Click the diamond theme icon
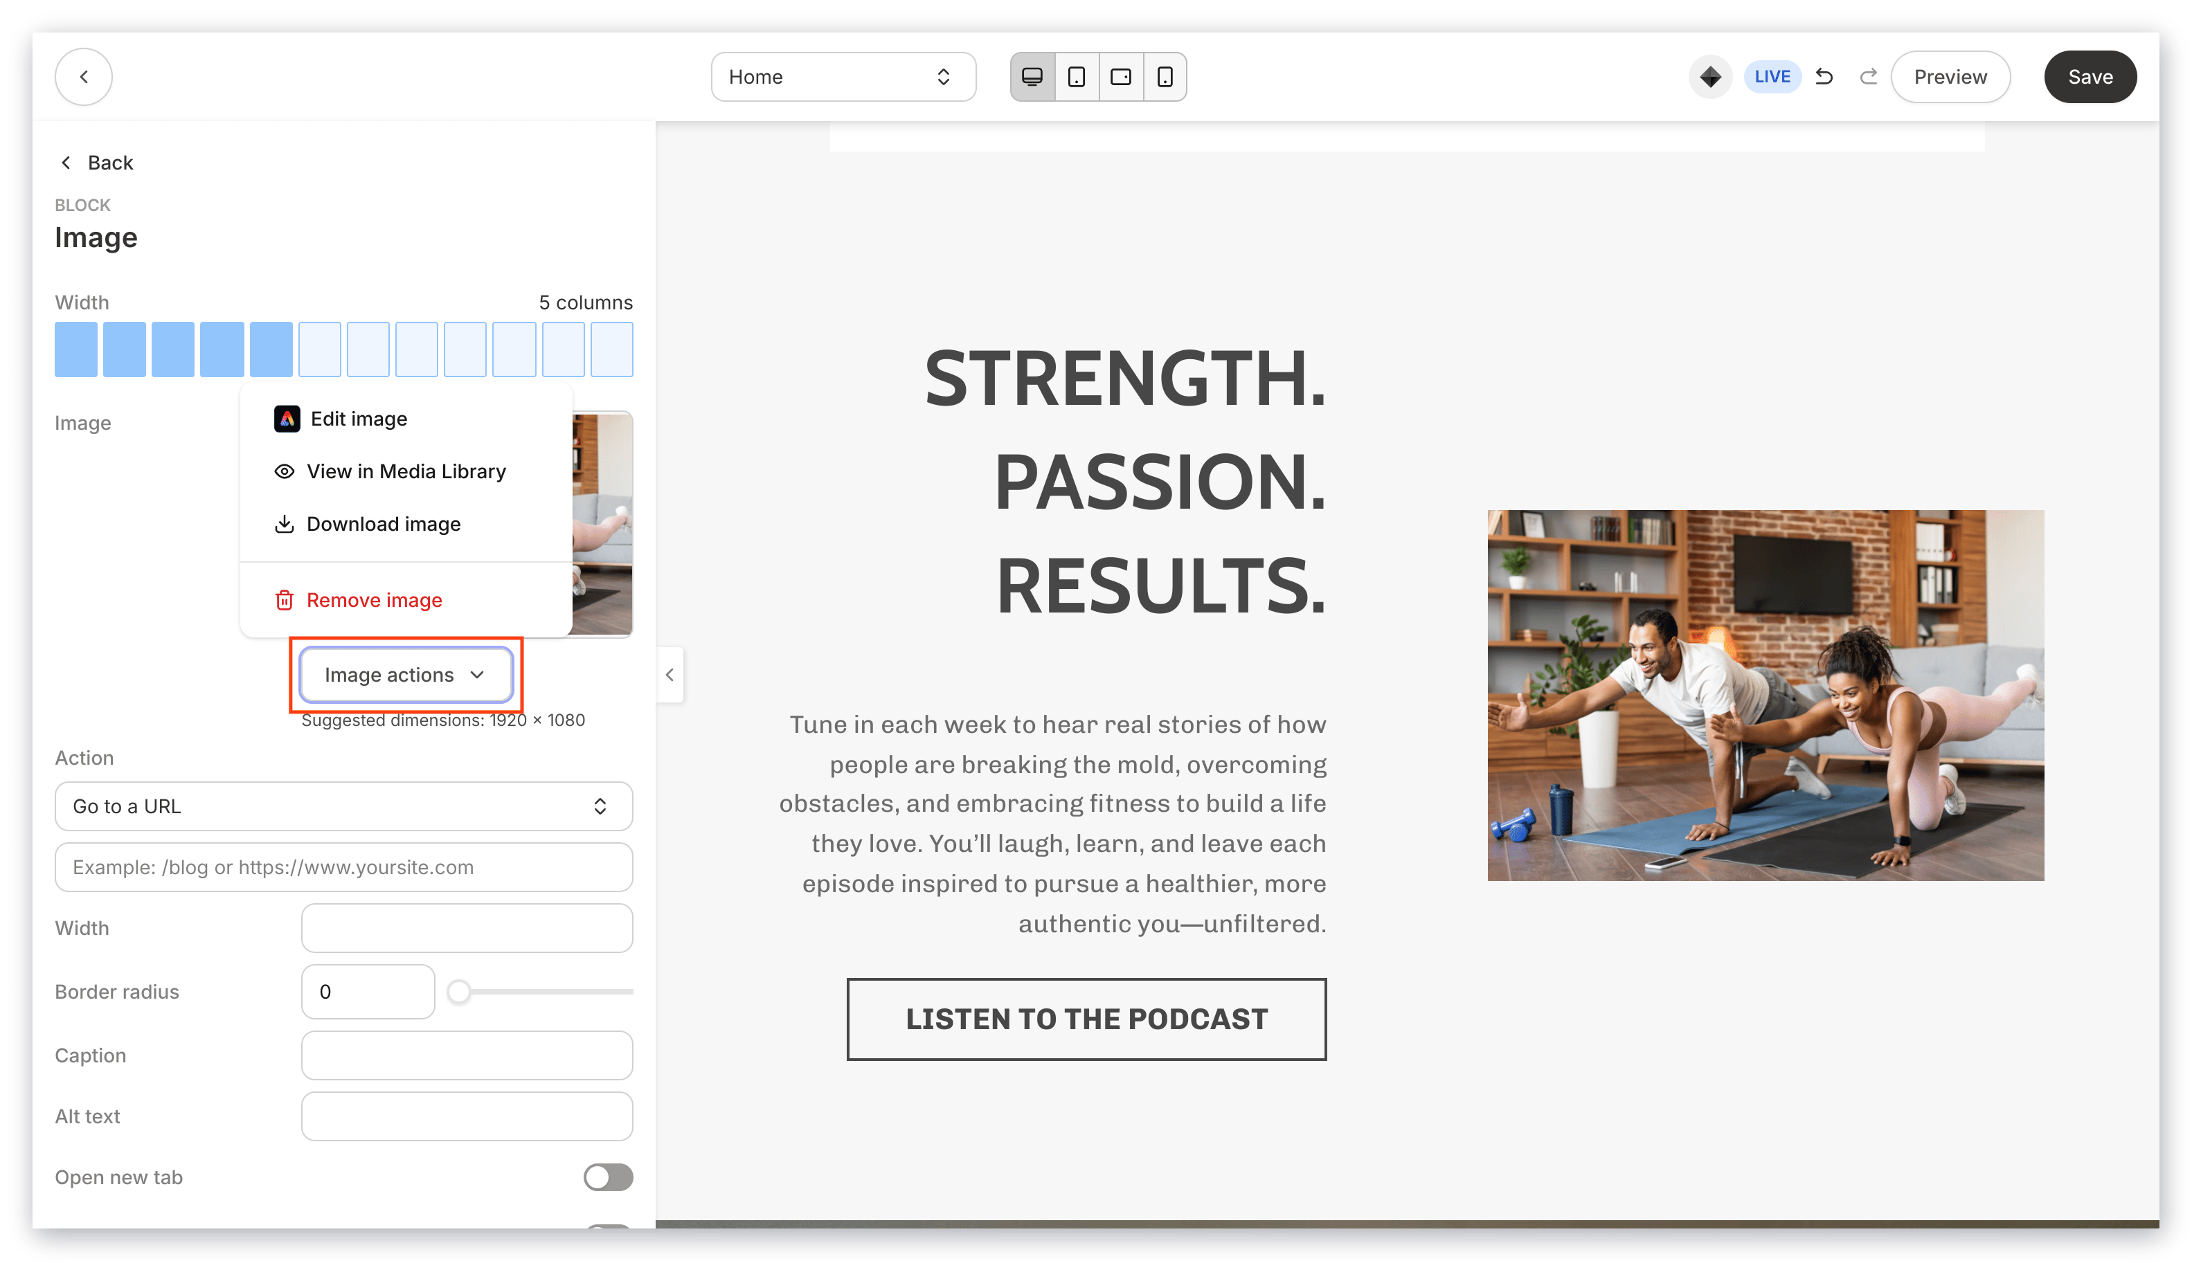This screenshot has width=2192, height=1261. coord(1709,76)
